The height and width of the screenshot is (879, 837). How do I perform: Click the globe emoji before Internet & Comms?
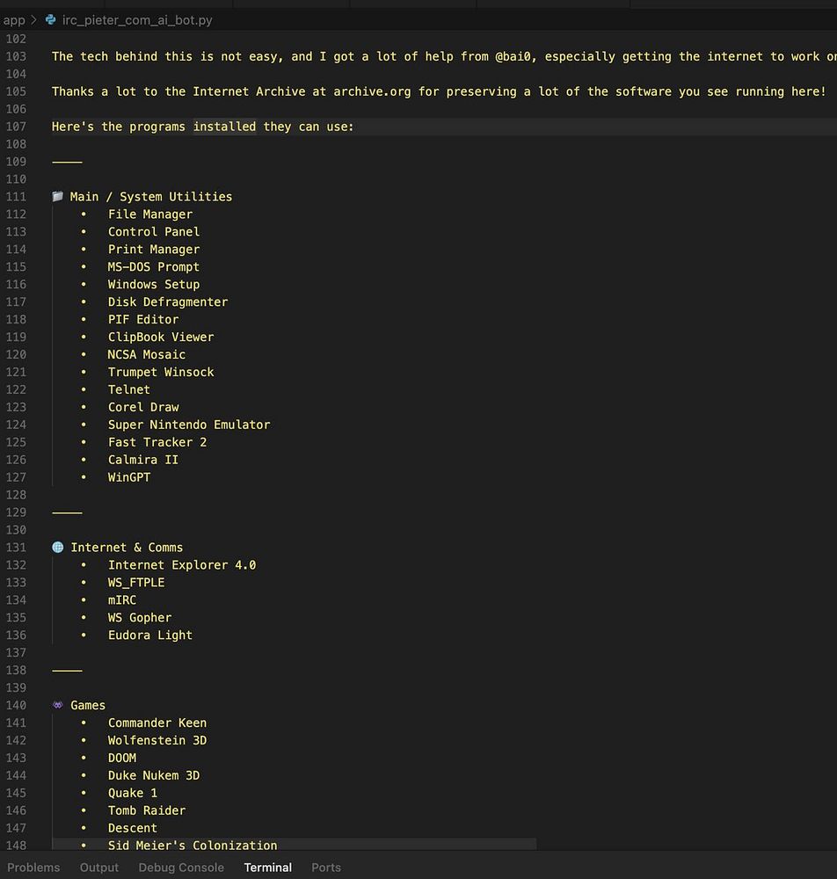[58, 548]
